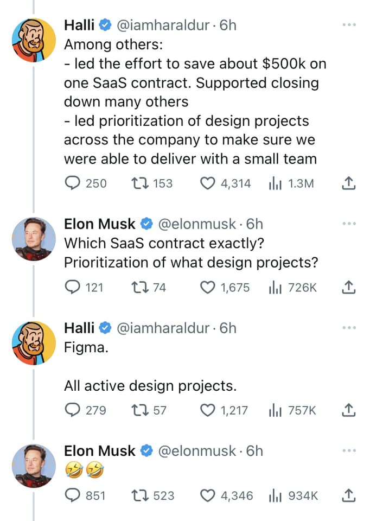This screenshot has width=370, height=521.
Task: Share the 'Figma.' tweet
Action: coord(348,410)
